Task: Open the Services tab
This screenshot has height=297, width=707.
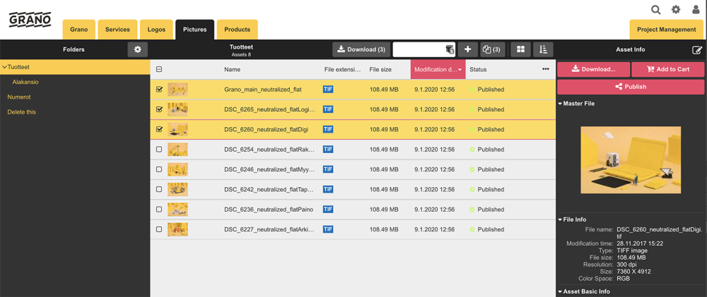Action: pyautogui.click(x=117, y=30)
